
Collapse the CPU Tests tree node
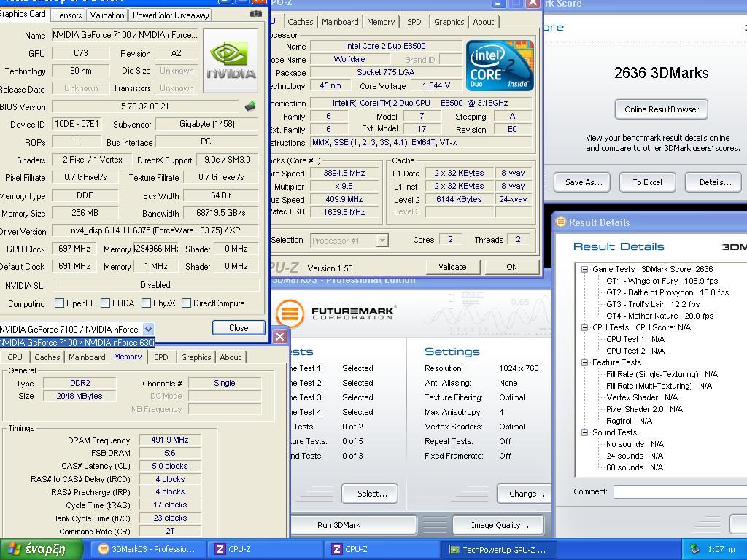[584, 327]
